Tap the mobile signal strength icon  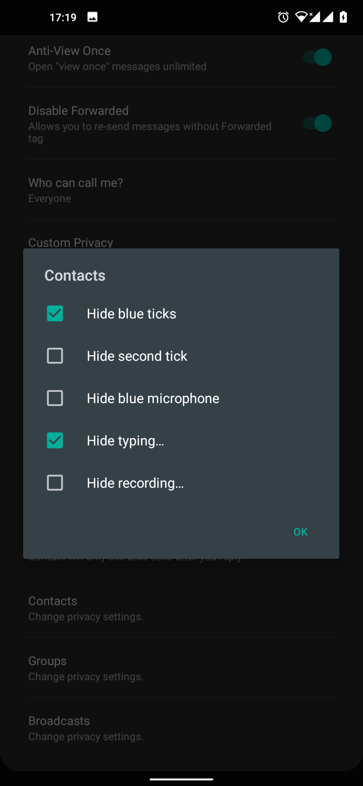(328, 18)
